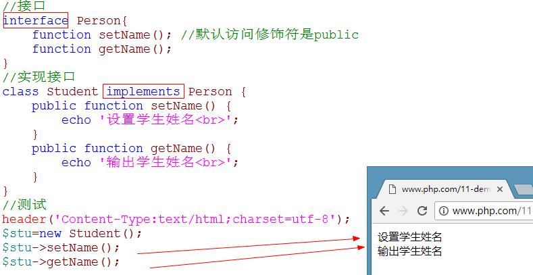Click '设置学生姓名' text in browser page
The width and height of the screenshot is (533, 275).
[410, 237]
